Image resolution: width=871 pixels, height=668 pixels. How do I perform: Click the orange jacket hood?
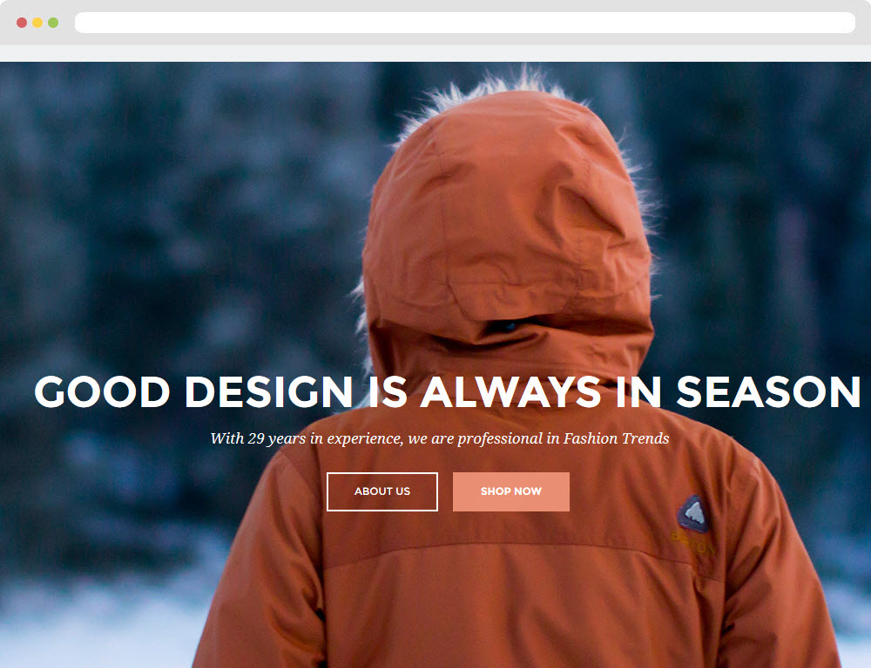tap(507, 222)
